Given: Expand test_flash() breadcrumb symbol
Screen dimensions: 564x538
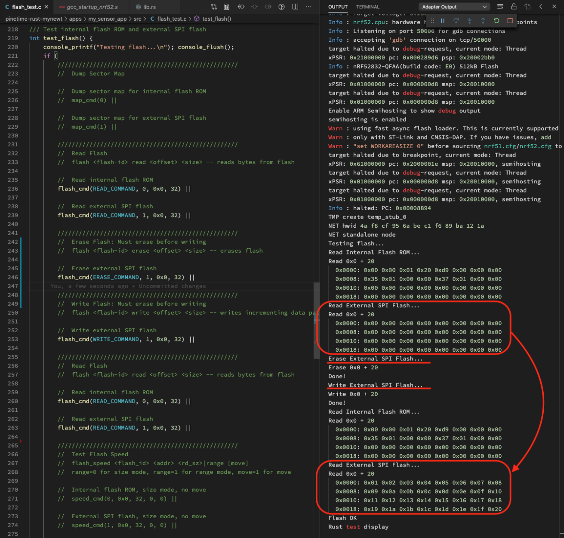Looking at the screenshot, I should [216, 19].
